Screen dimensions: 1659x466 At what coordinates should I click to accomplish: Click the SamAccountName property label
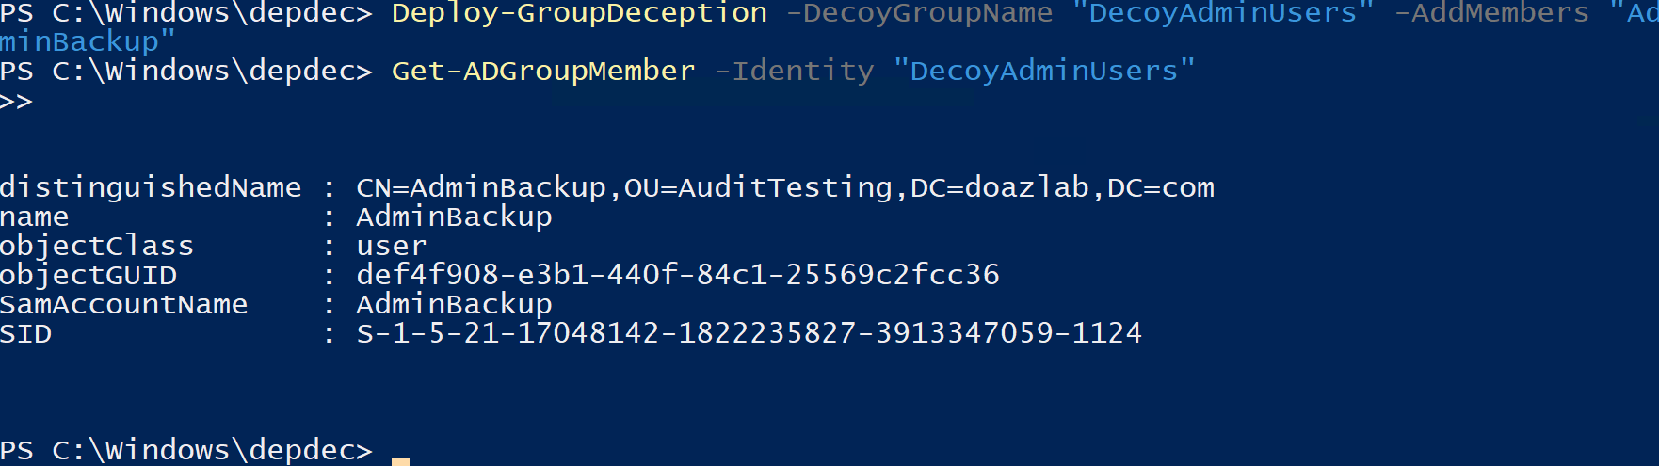coord(123,304)
